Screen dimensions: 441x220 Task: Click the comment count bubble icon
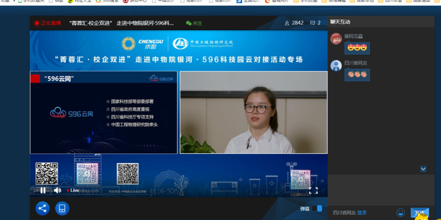coord(312,23)
